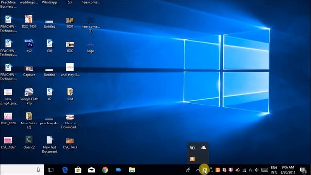Select the Chrome Download... desktop item
Viewport: 311px width, 175px height.
(70, 122)
